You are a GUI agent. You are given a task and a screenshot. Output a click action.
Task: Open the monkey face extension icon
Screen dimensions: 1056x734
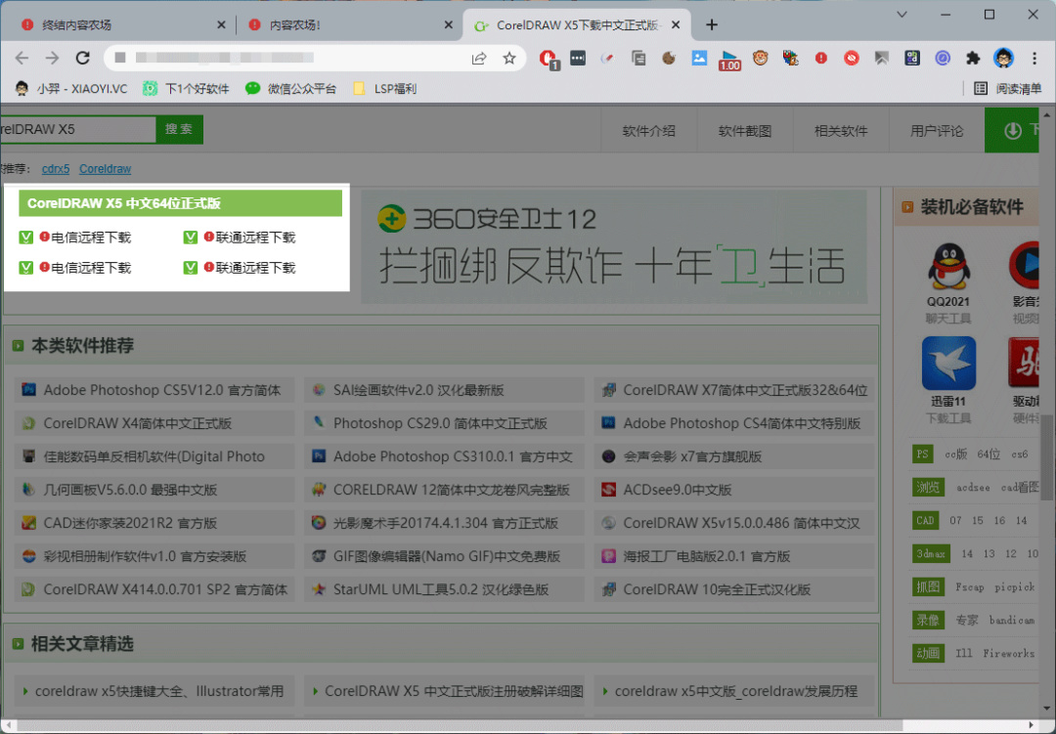761,59
